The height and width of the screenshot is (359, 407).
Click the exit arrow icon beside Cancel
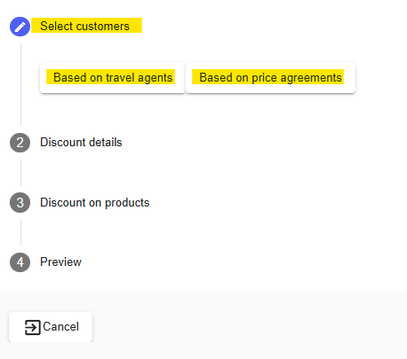32,327
